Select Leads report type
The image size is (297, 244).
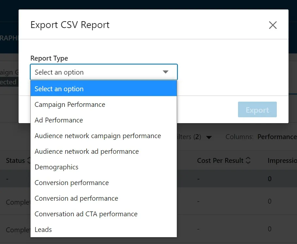coord(43,230)
